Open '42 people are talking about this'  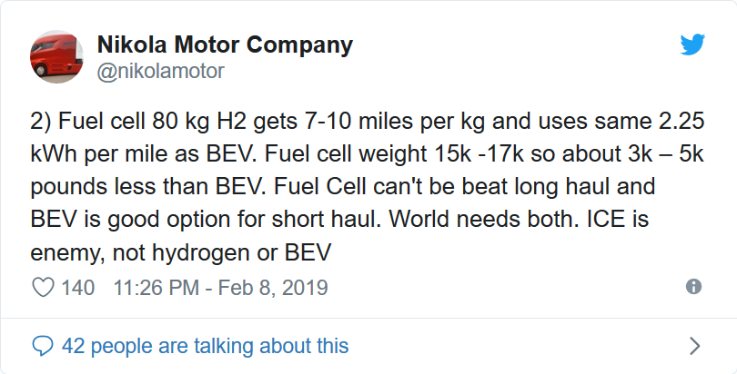tap(205, 346)
